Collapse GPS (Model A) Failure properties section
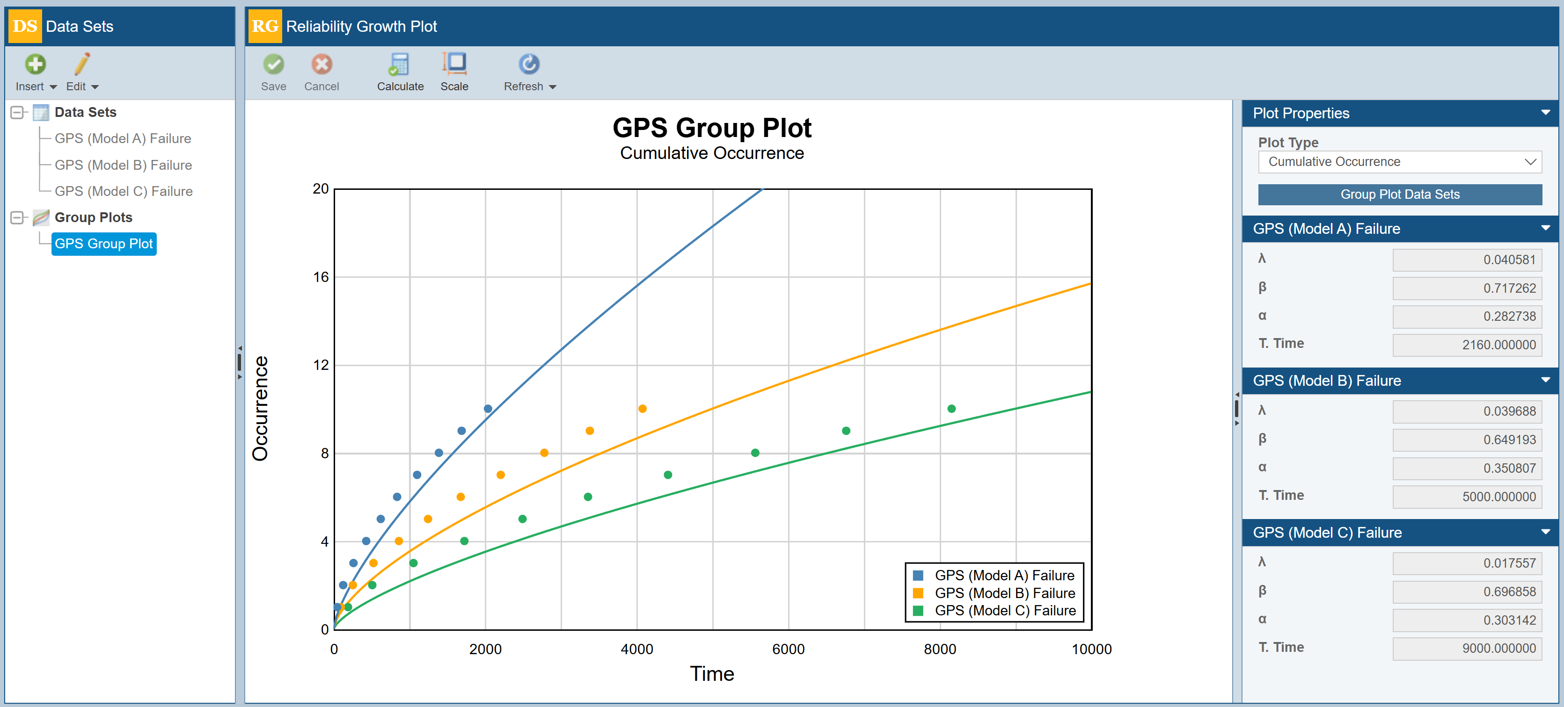The width and height of the screenshot is (1564, 707). click(x=1545, y=228)
